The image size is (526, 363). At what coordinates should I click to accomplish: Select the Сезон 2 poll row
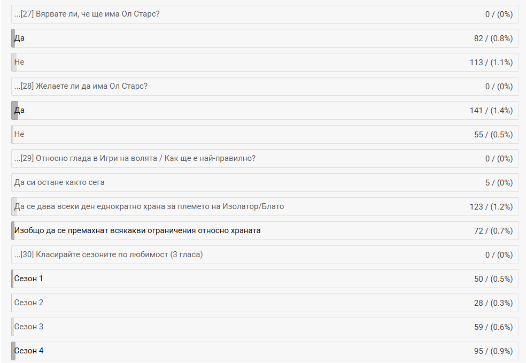29,303
